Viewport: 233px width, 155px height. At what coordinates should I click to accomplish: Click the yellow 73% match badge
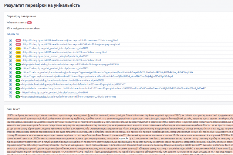click(x=18, y=49)
